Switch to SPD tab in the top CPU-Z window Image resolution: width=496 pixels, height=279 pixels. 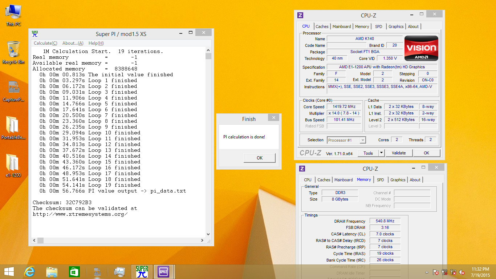(x=379, y=27)
